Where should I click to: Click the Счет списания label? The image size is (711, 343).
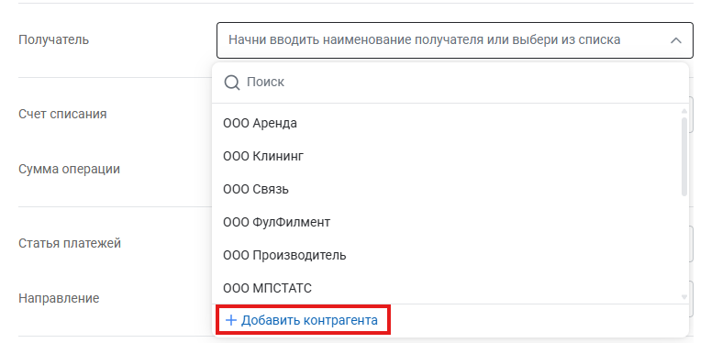pos(62,114)
